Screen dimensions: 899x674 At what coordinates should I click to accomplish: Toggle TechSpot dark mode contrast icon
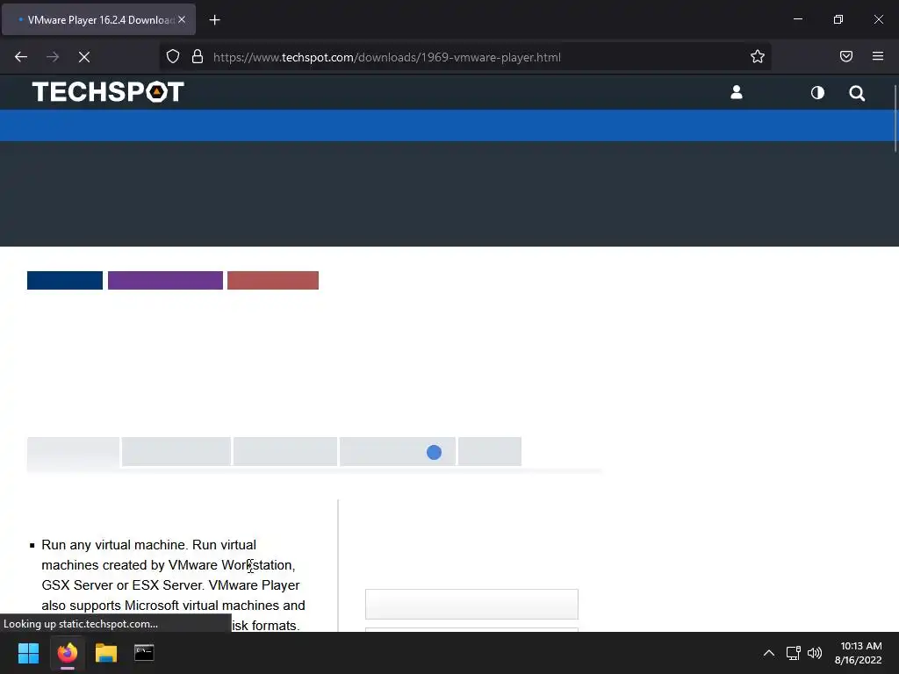(x=817, y=92)
